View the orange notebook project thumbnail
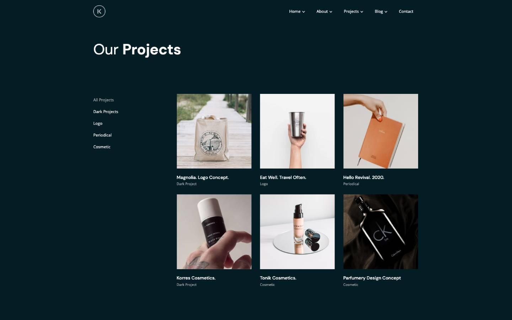Screen dimensions: 512x320 380,131
